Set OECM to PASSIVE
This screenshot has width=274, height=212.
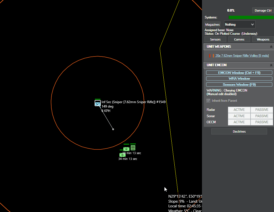(262, 122)
